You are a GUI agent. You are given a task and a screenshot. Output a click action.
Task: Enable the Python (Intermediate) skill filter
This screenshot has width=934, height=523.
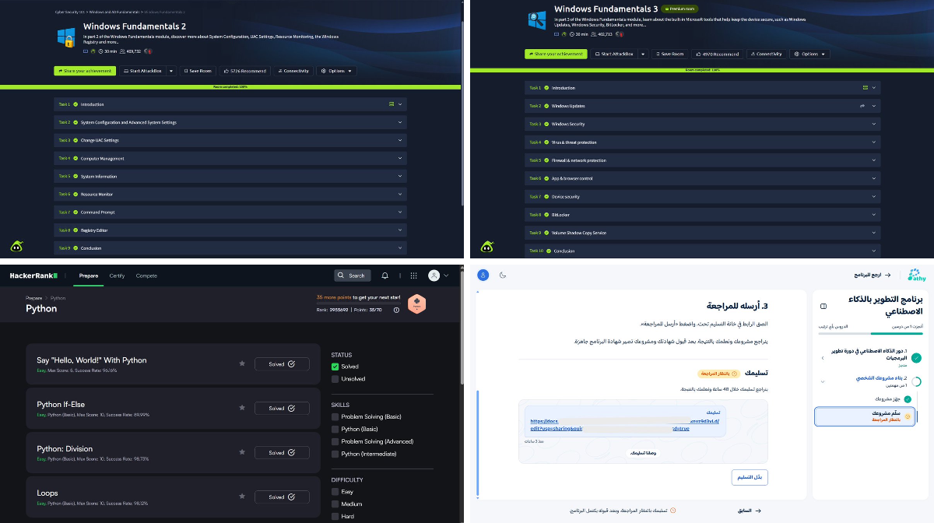point(335,454)
